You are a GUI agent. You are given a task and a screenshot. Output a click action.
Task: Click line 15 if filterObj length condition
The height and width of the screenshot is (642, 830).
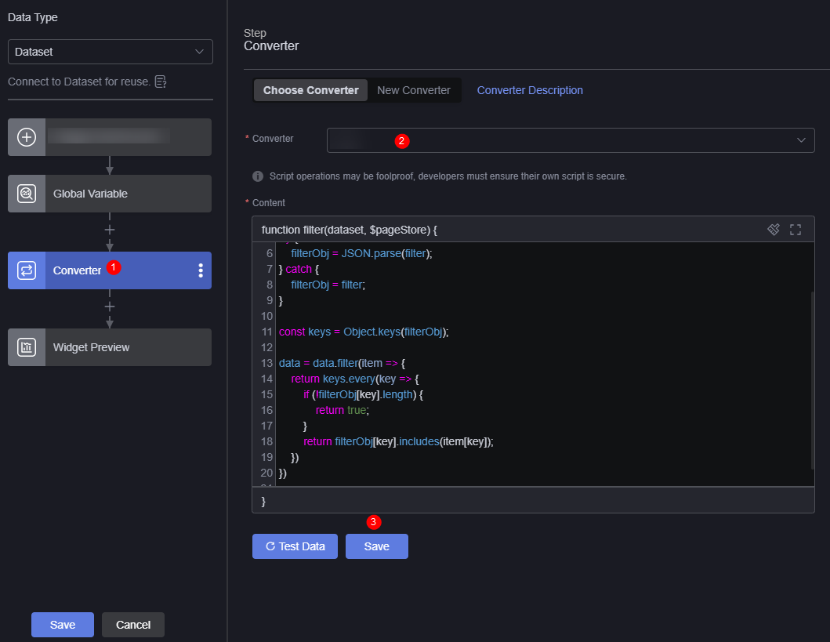coord(363,394)
